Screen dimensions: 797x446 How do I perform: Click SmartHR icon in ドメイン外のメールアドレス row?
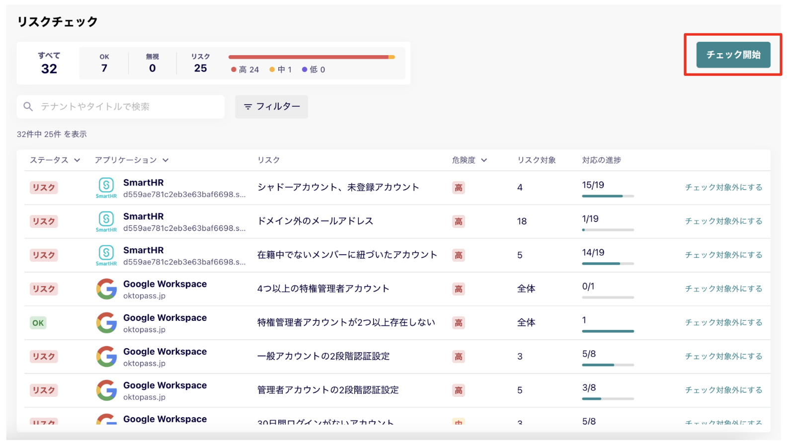tap(106, 222)
